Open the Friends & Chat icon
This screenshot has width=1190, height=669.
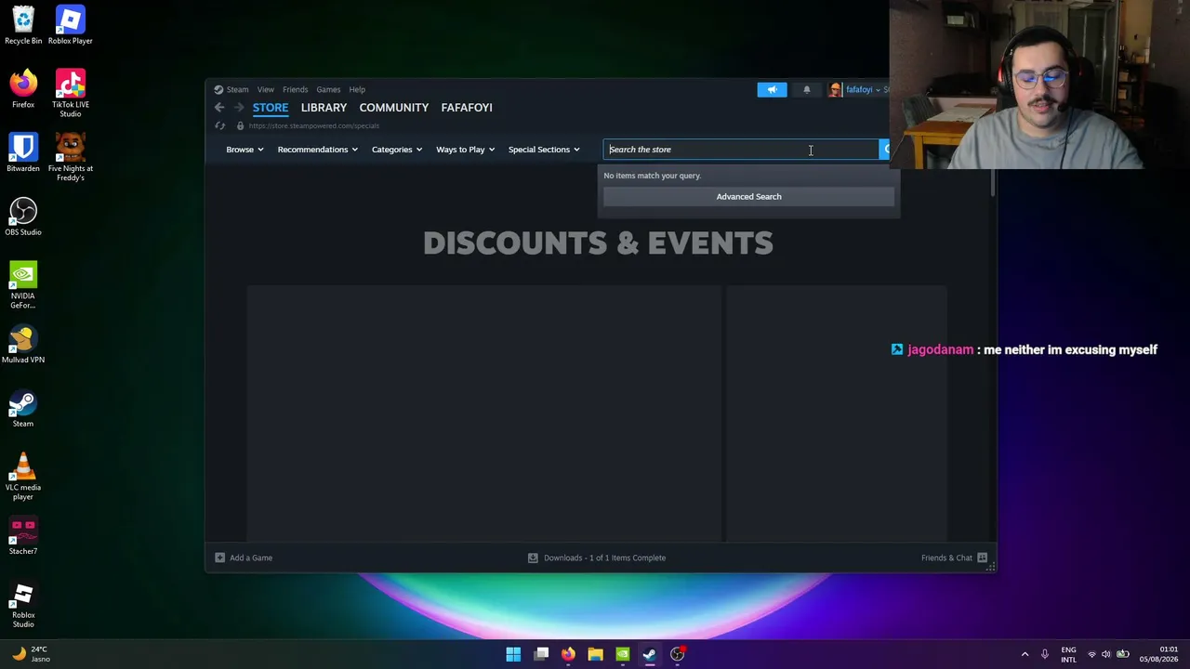click(x=982, y=557)
